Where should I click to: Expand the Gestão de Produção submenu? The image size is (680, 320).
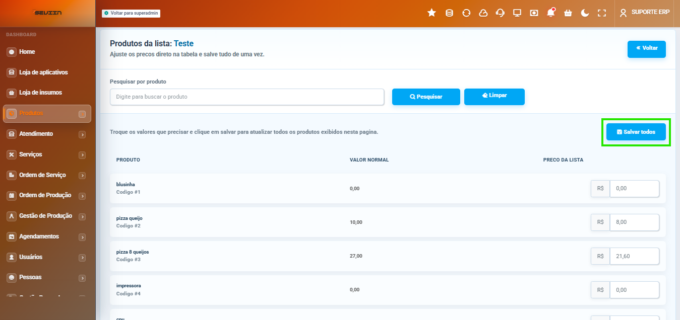point(82,217)
